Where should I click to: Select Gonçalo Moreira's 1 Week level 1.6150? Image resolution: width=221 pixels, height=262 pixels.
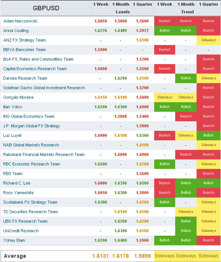pyautogui.click(x=101, y=97)
